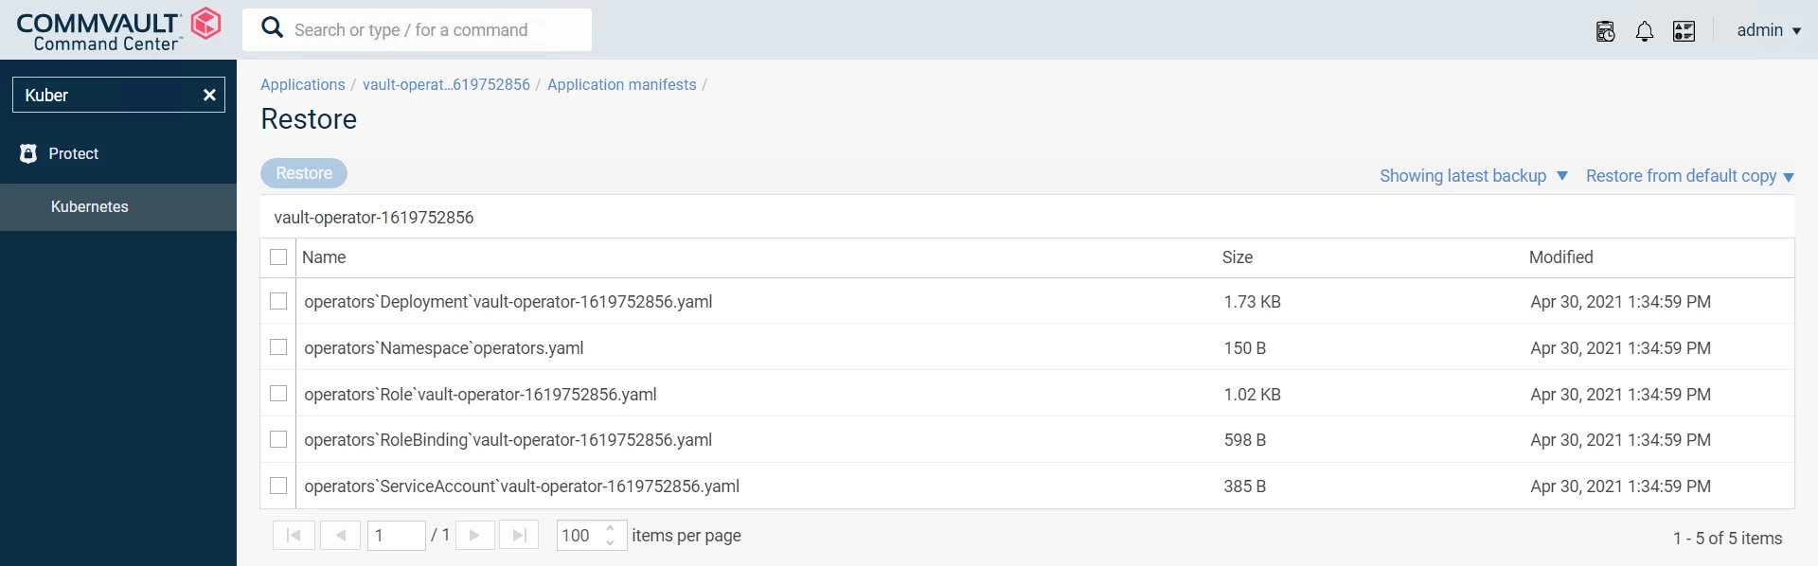The image size is (1818, 566).
Task: Expand Restore from default copy dropdown
Action: point(1690,176)
